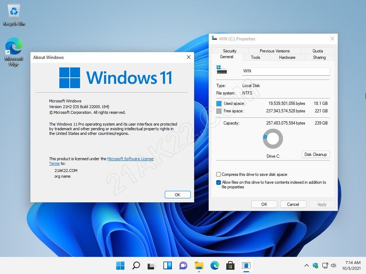The height and width of the screenshot is (274, 366).
Task: Switch to the Previous Versions tab
Action: pos(274,51)
